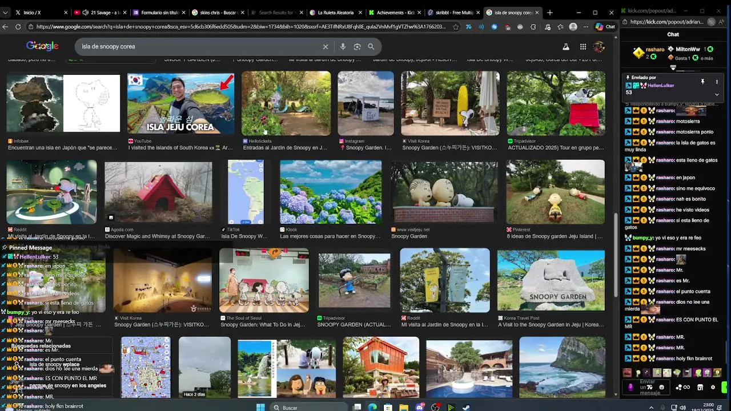This screenshot has height=411, width=731.
Task: Show hidden system tray icons
Action: [x=652, y=408]
